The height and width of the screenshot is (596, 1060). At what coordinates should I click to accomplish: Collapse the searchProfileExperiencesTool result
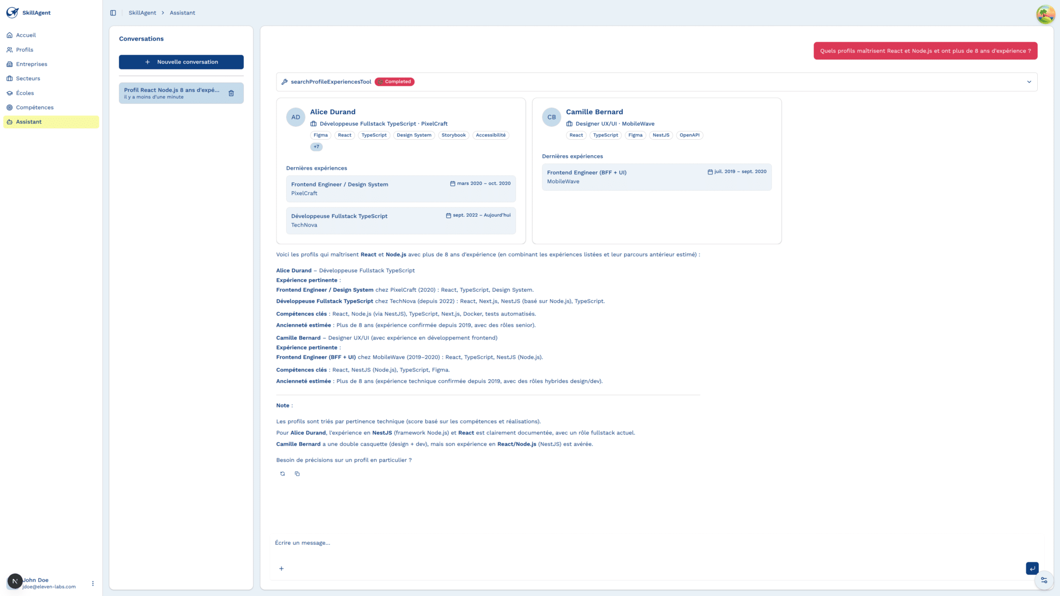pos(1030,81)
